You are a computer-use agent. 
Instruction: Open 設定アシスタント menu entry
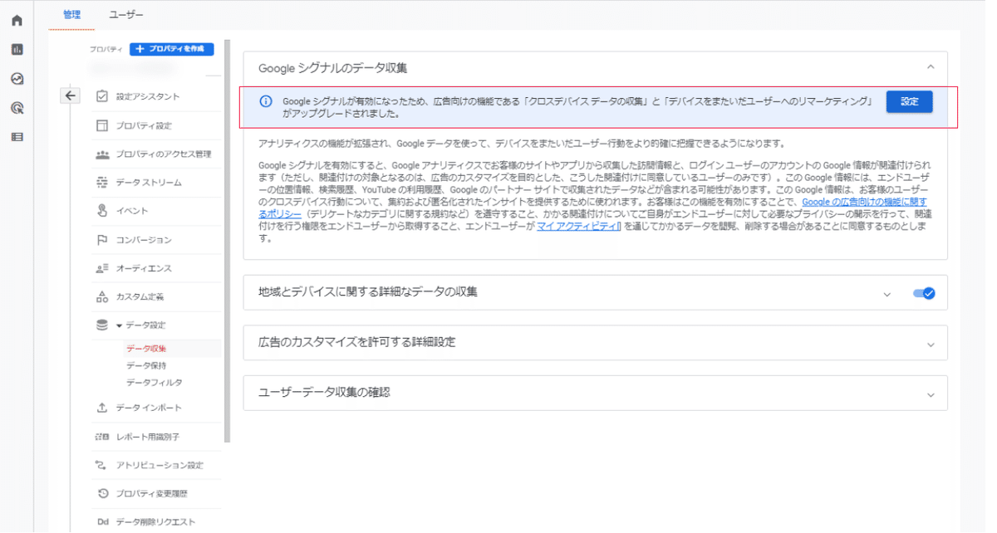tap(148, 97)
